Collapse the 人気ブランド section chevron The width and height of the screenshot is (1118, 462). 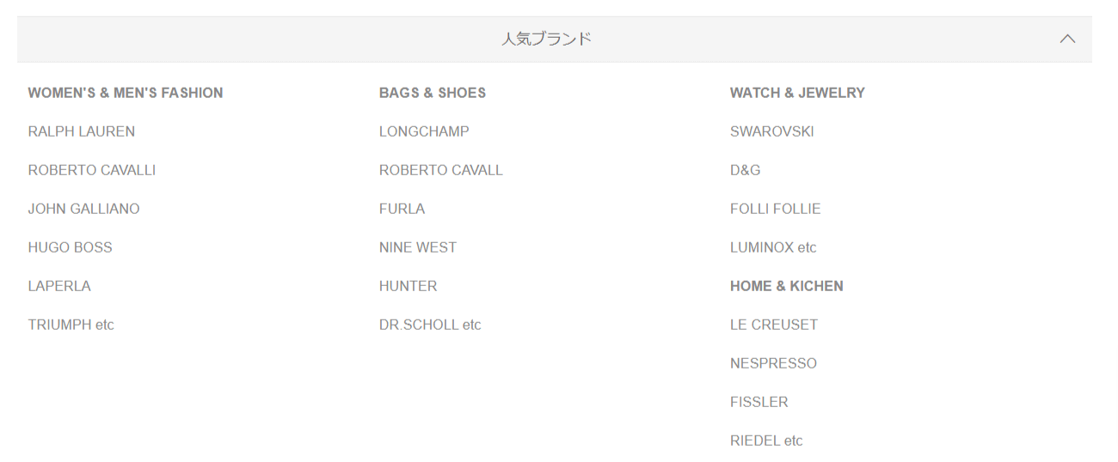click(1067, 39)
